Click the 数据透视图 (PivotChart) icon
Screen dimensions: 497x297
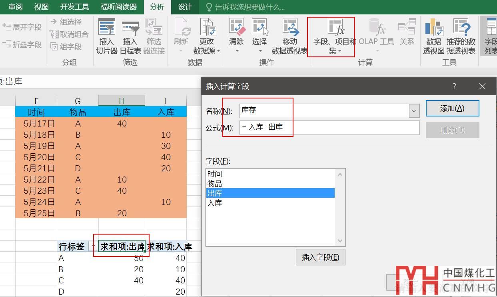click(x=433, y=36)
